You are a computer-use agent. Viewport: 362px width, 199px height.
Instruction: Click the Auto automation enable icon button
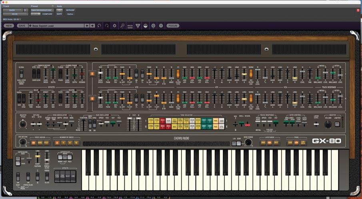pyautogui.click(x=59, y=10)
